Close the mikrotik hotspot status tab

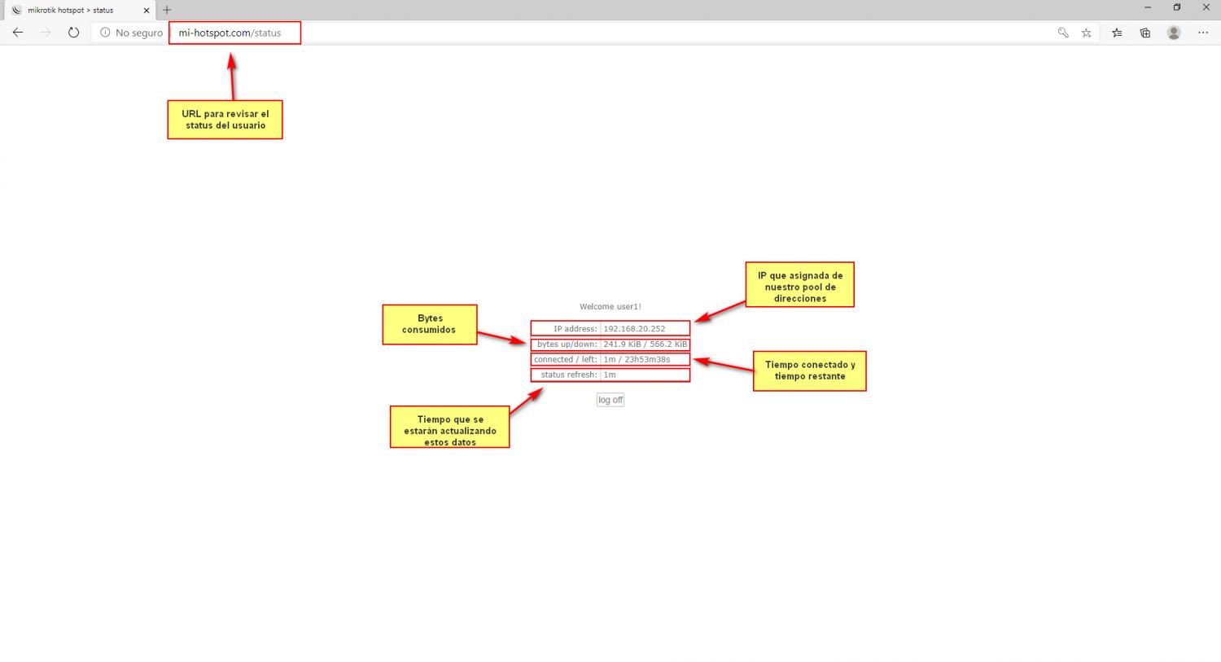click(x=147, y=11)
